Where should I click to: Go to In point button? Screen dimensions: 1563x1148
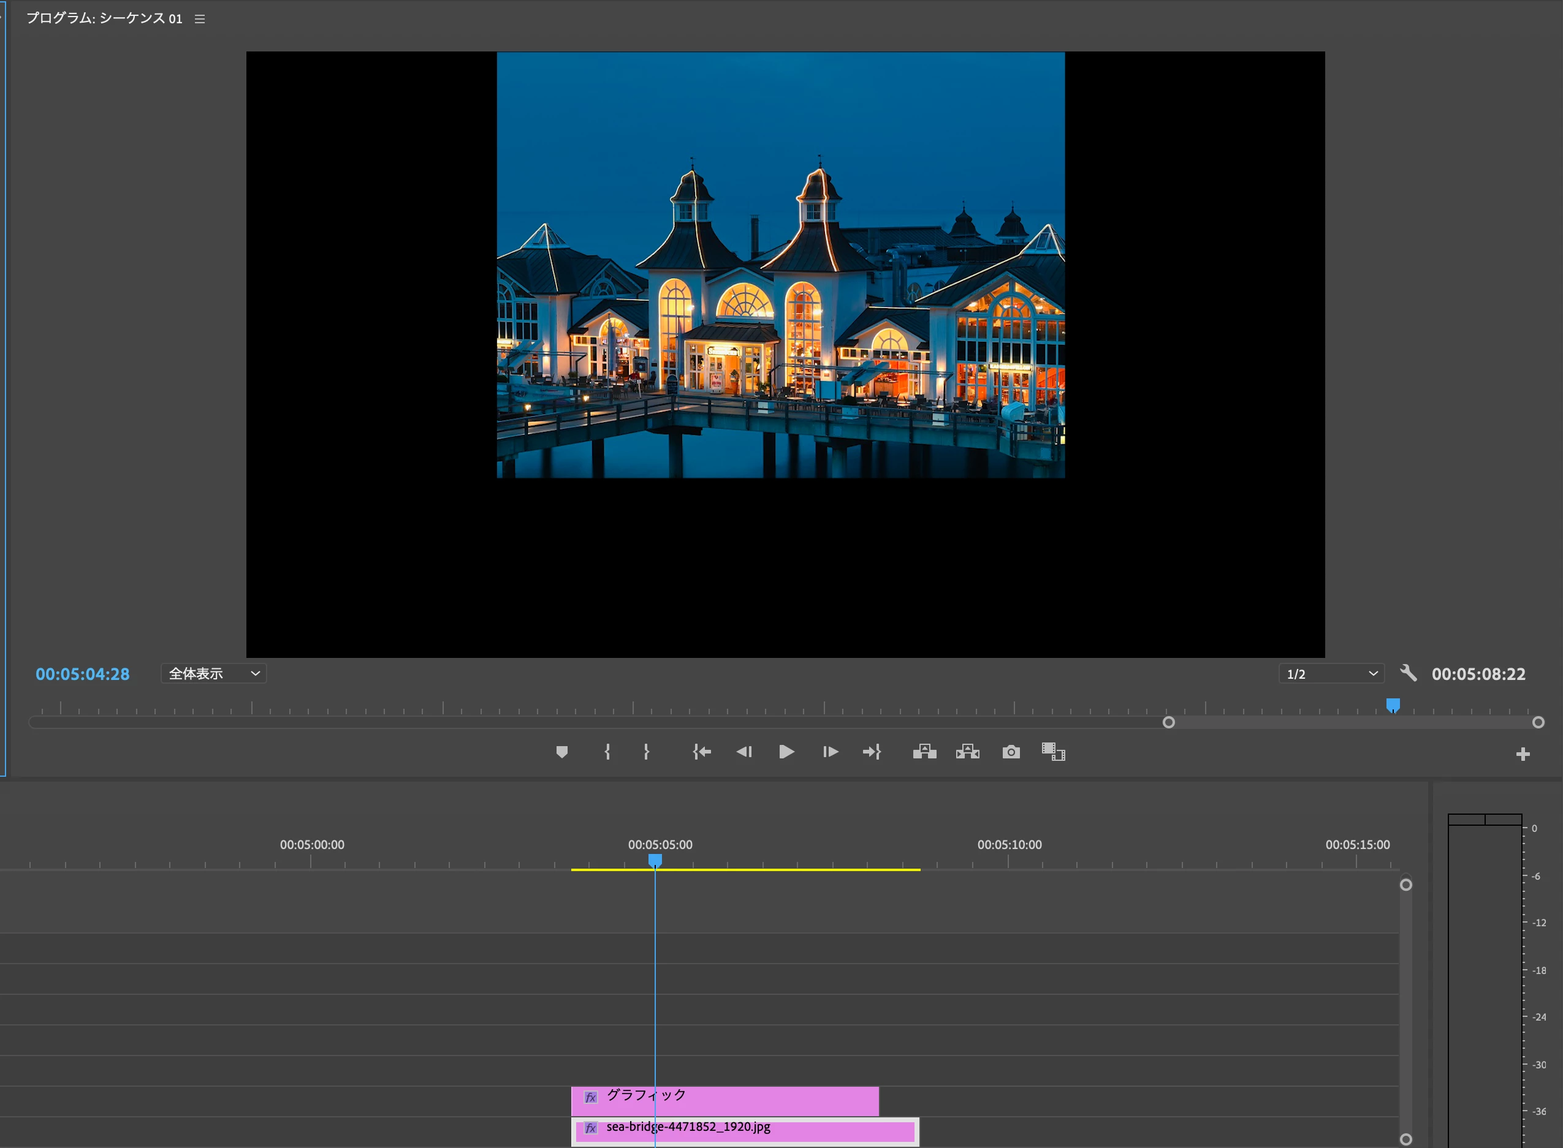(x=702, y=752)
